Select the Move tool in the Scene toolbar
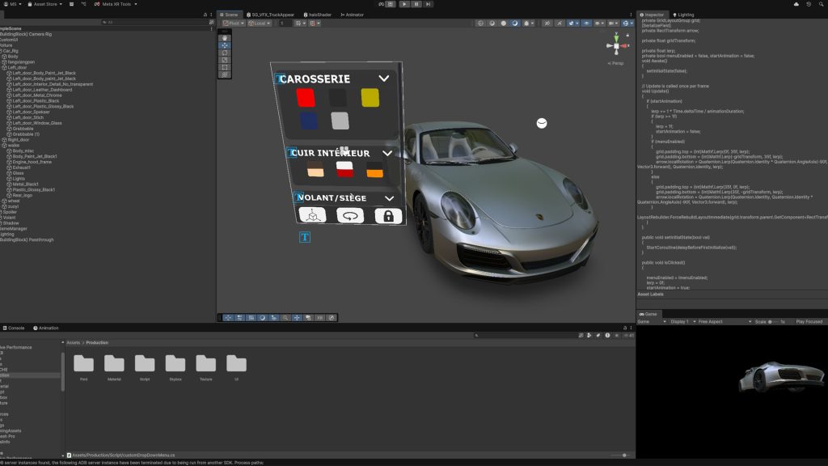Viewport: 828px width, 466px height. coord(225,45)
